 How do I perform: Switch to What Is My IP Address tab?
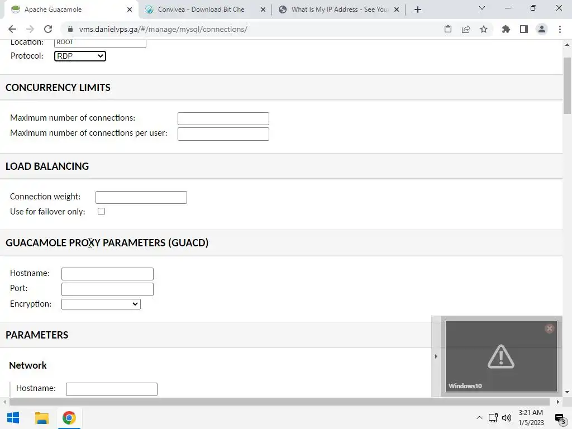pos(339,9)
